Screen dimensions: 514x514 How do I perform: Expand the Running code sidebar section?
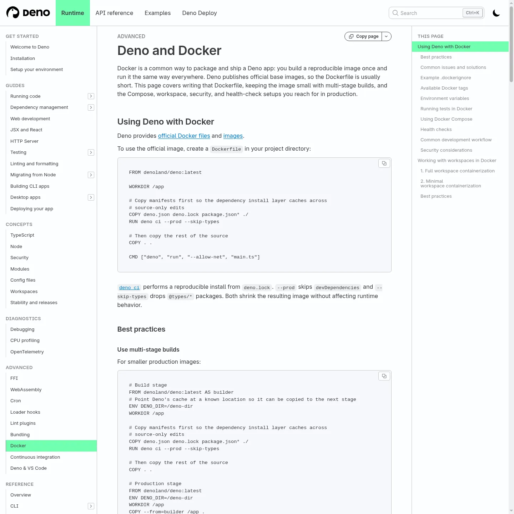(91, 96)
